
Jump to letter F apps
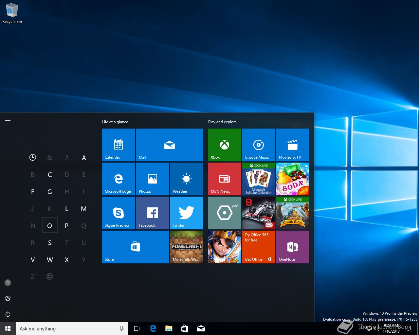point(33,192)
